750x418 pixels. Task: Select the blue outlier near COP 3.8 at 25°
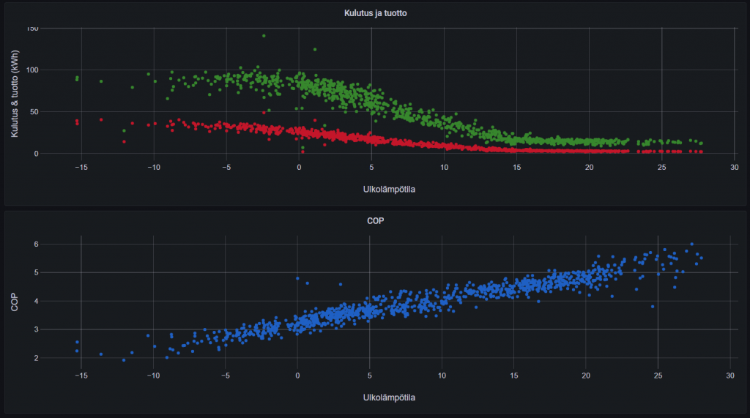click(x=652, y=307)
